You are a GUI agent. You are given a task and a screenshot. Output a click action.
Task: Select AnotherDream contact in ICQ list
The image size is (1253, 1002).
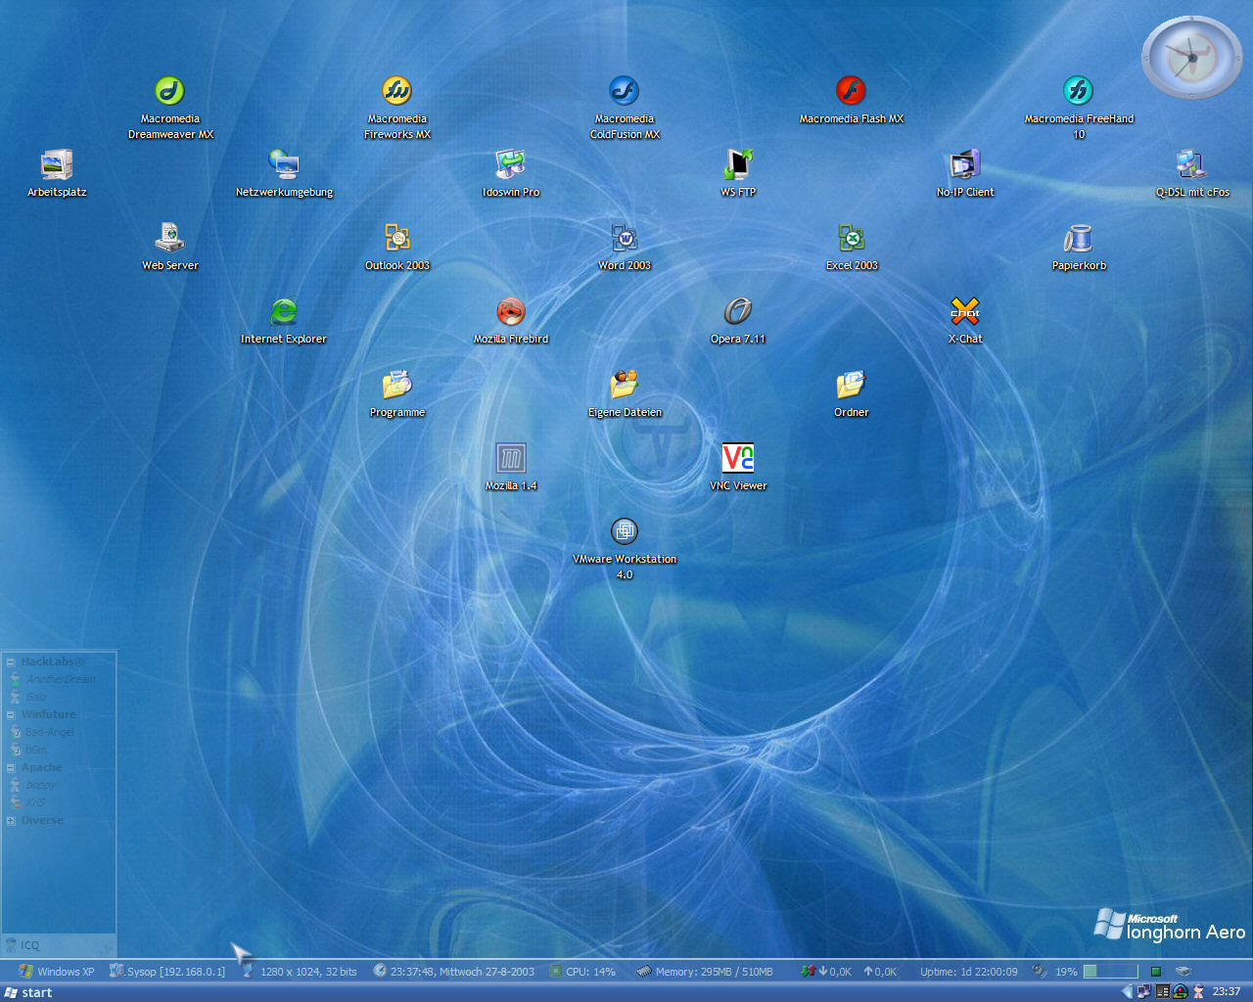pos(60,680)
